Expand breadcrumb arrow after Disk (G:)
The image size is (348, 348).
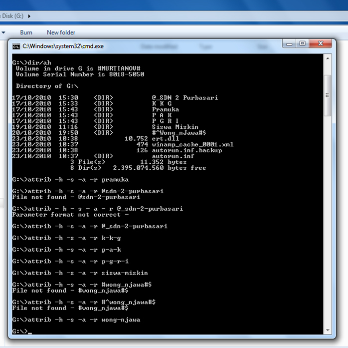[29, 16]
